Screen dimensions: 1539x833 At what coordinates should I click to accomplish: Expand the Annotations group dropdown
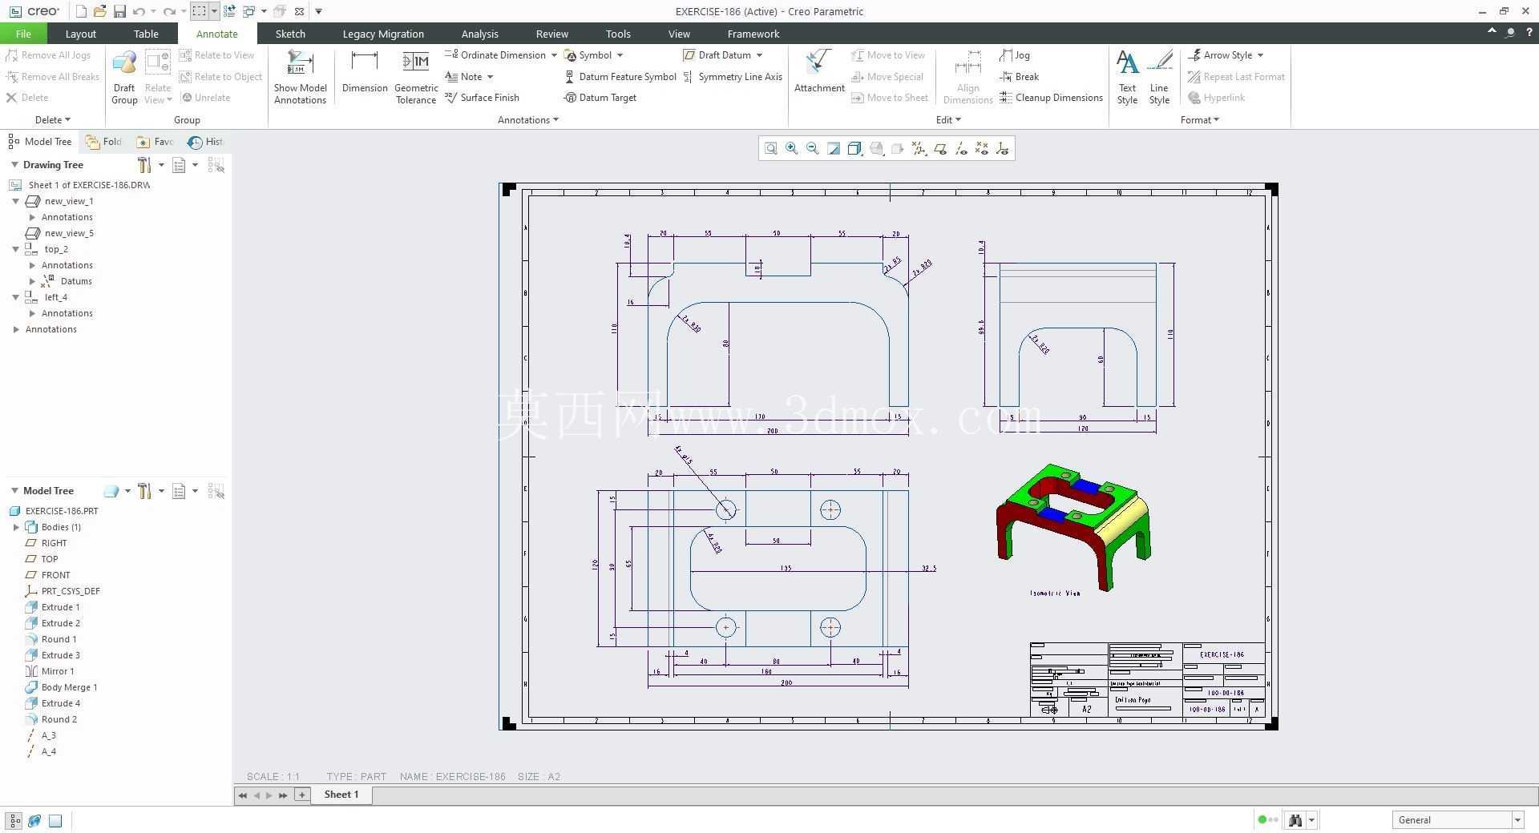point(528,120)
